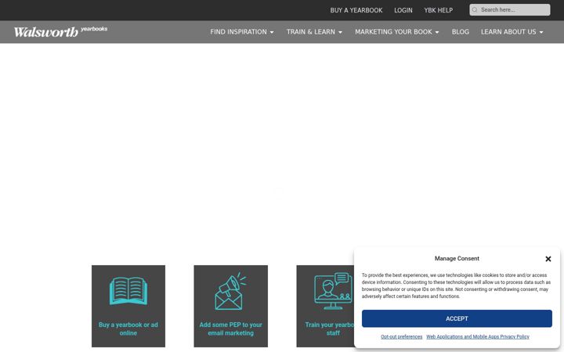Open YBK Help
This screenshot has width=564, height=352.
(x=439, y=10)
